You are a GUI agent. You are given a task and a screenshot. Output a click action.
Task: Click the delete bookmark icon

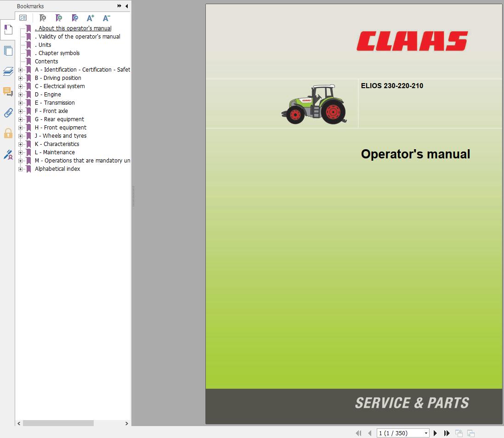tap(42, 18)
